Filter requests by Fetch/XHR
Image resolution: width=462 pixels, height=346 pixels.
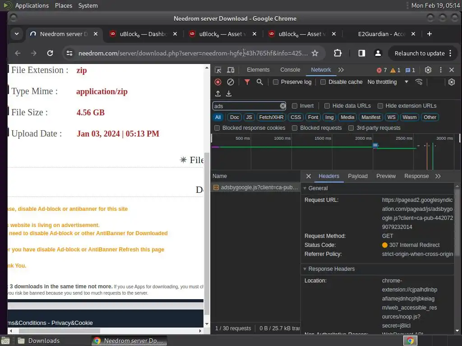271,118
